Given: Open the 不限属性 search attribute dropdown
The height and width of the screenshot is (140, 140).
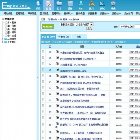Looking at the screenshot, I should tap(127, 27).
